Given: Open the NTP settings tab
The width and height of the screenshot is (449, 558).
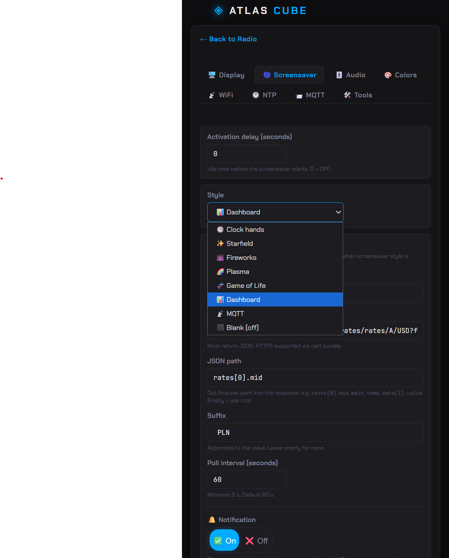Looking at the screenshot, I should tap(264, 95).
